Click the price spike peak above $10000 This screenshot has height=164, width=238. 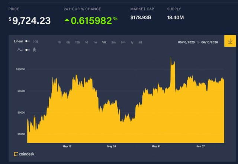(171, 58)
